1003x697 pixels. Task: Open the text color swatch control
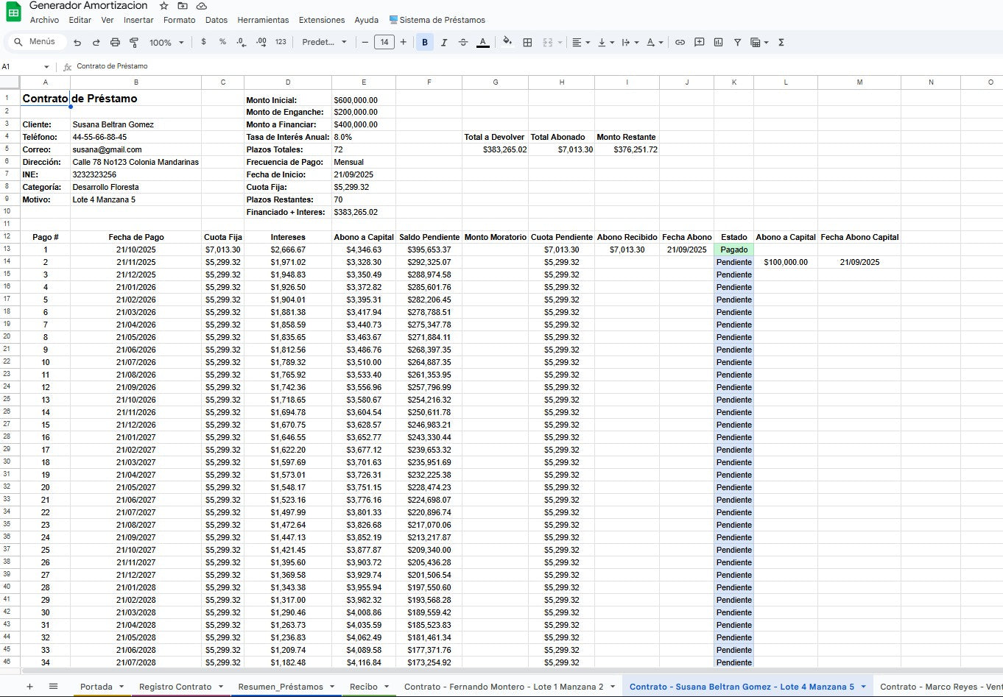(483, 42)
